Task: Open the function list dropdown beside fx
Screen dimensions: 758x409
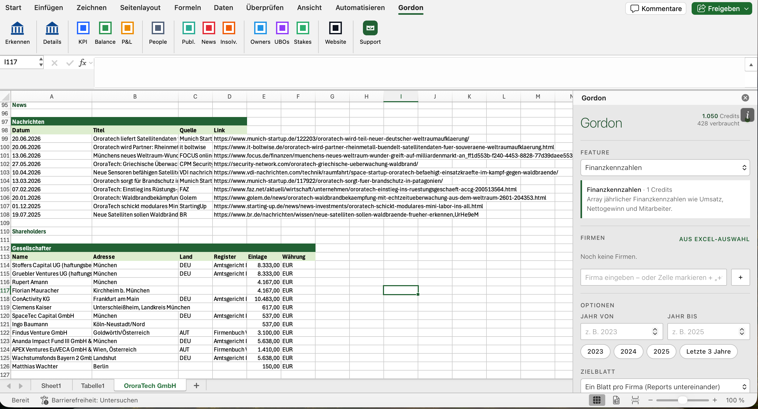Action: (91, 63)
